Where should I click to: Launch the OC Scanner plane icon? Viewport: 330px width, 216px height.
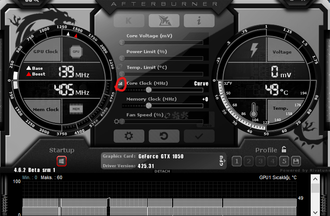click(x=164, y=21)
